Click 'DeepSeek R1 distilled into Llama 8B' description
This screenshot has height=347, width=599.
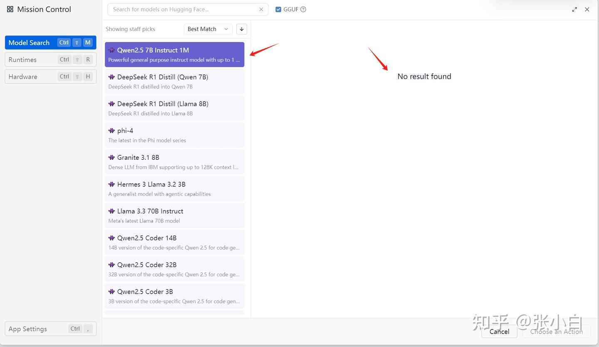pos(151,114)
